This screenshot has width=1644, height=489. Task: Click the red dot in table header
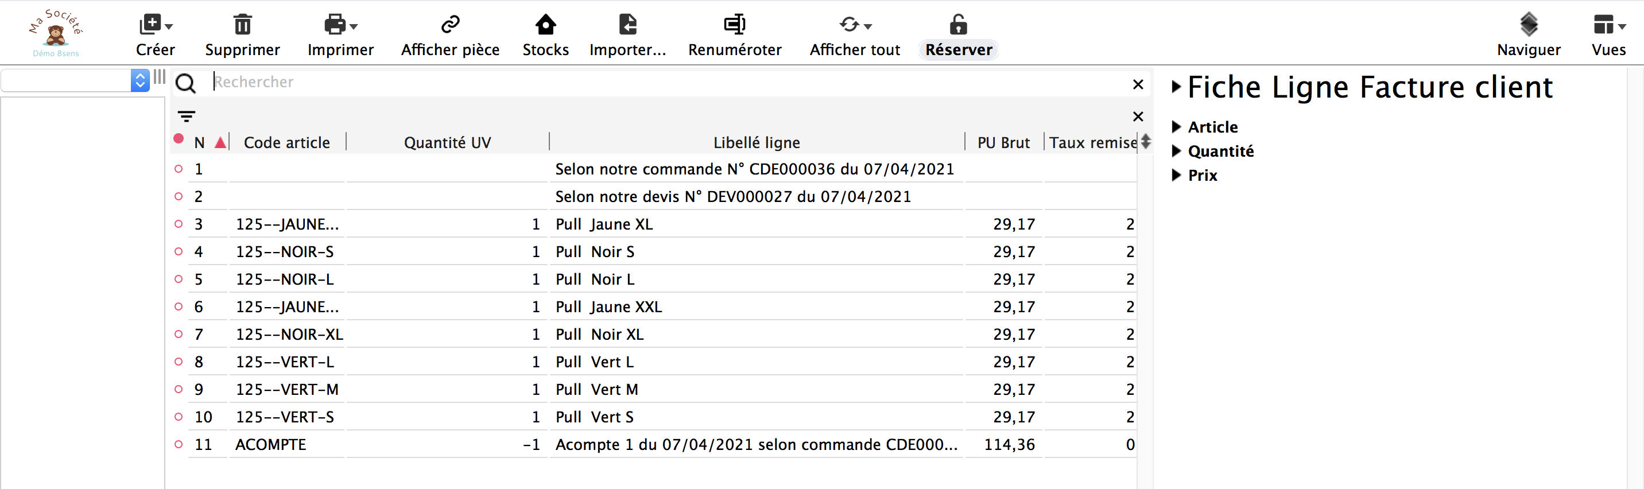click(179, 138)
